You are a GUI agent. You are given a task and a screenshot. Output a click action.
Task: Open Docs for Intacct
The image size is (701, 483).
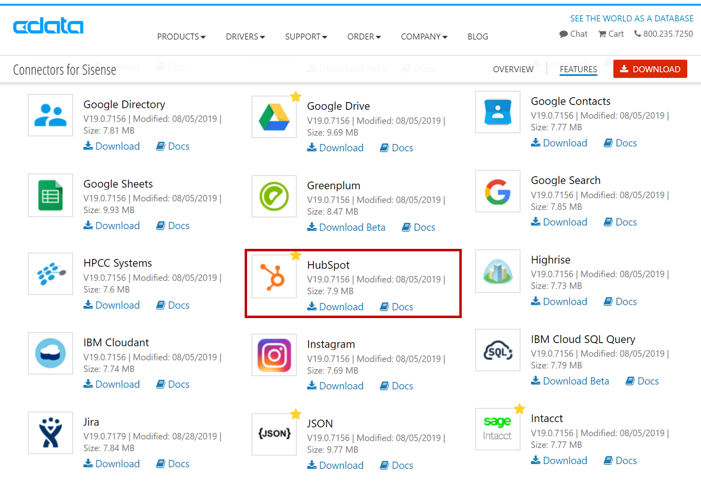(620, 460)
